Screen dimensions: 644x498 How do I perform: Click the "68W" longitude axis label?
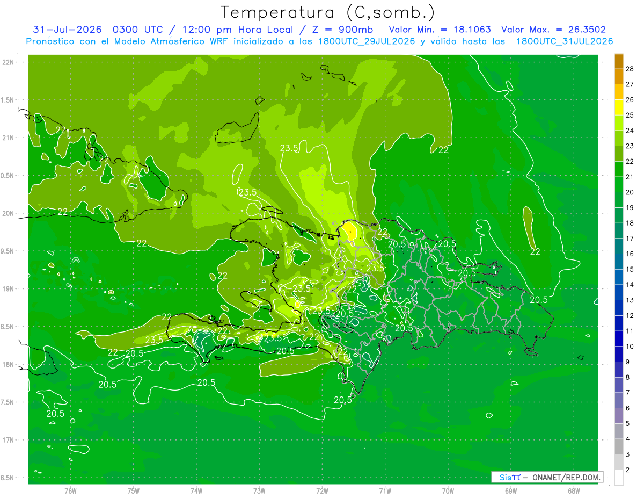pyautogui.click(x=574, y=490)
